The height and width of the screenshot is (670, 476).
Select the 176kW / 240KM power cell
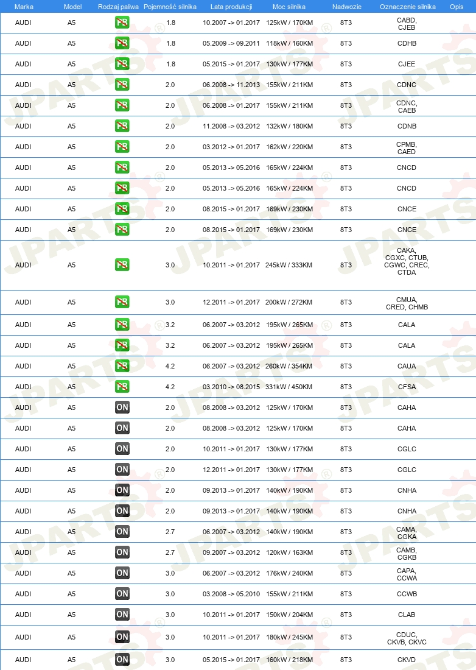pyautogui.click(x=290, y=573)
